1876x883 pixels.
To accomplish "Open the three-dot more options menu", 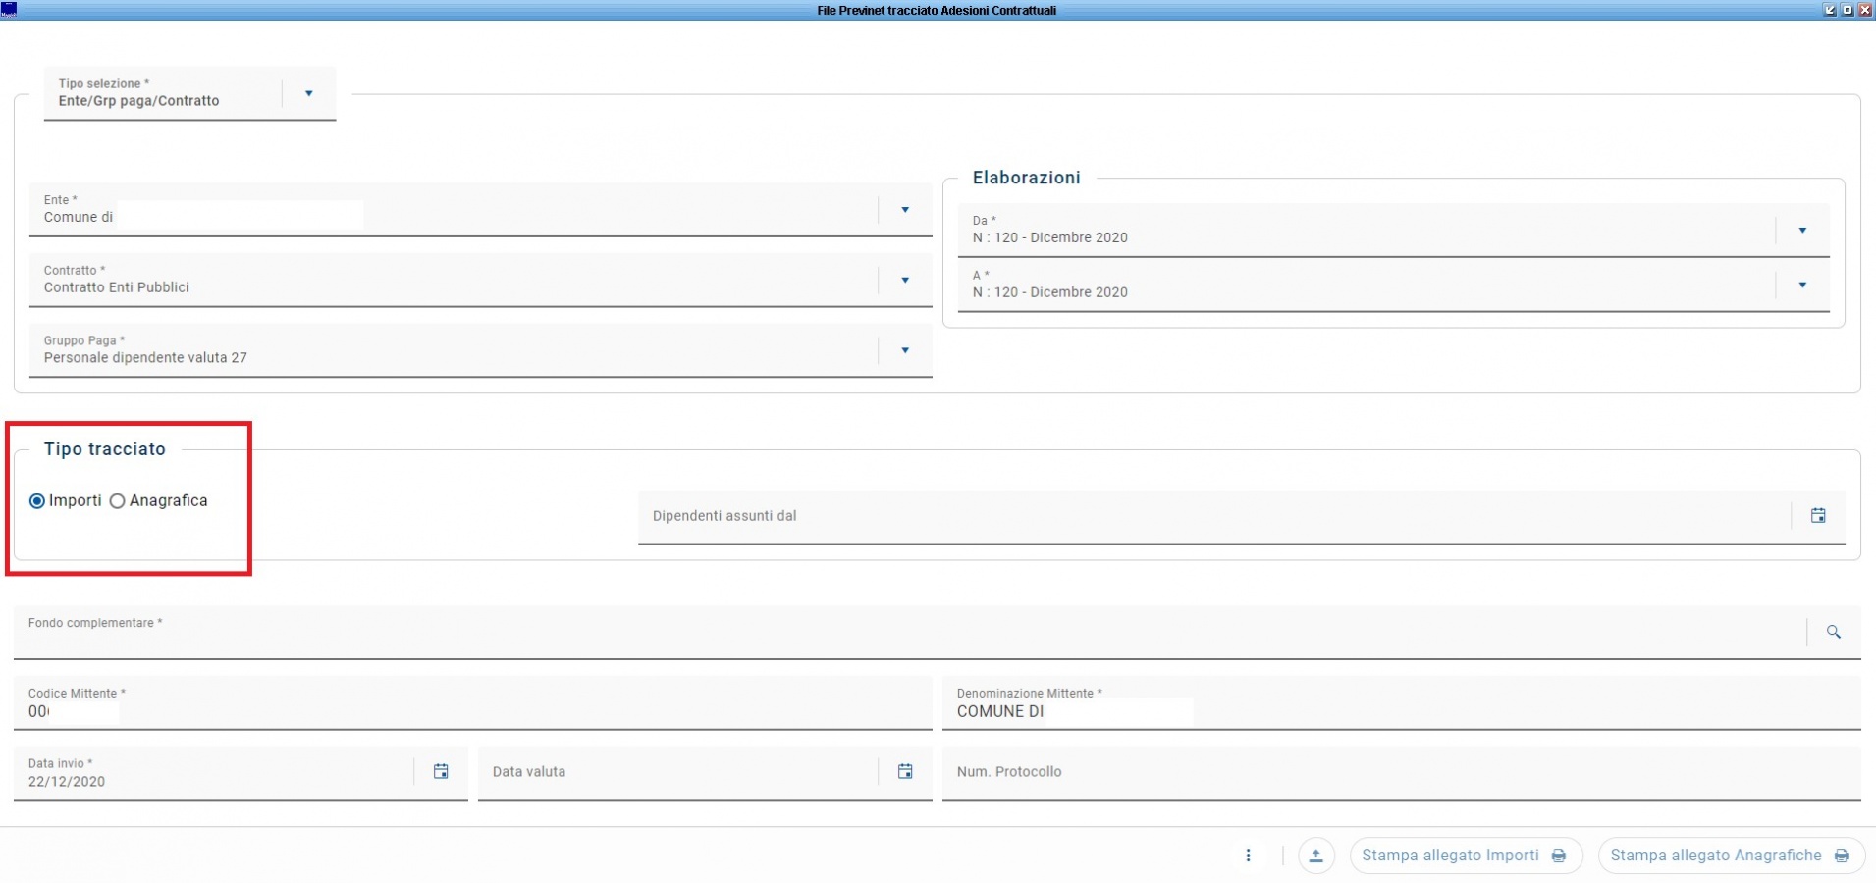I will tap(1248, 856).
